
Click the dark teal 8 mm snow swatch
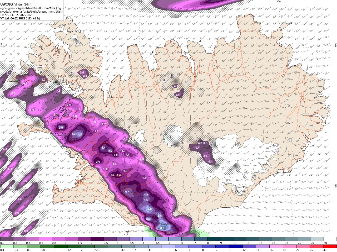(x=214, y=239)
